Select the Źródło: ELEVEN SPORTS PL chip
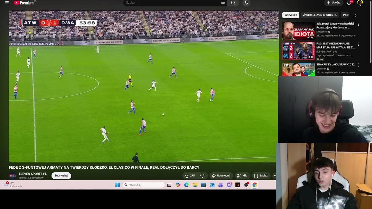Viewport: 372px width, 209px height. click(x=320, y=15)
